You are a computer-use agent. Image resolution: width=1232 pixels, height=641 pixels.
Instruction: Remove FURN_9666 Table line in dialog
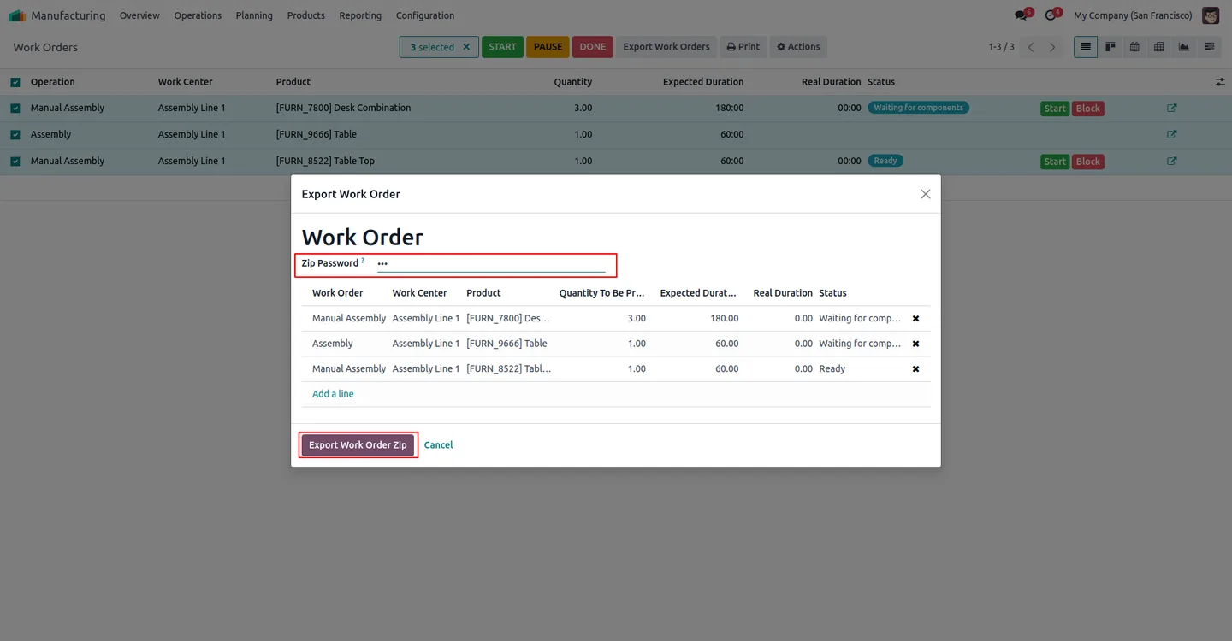[x=915, y=344]
